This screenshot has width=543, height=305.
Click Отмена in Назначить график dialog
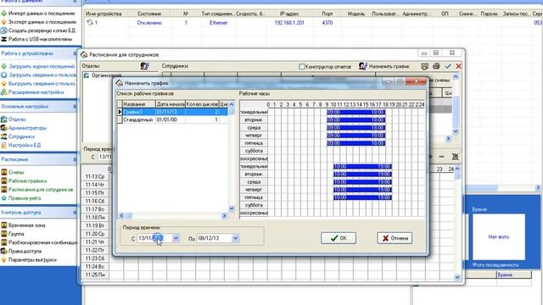pyautogui.click(x=395, y=238)
